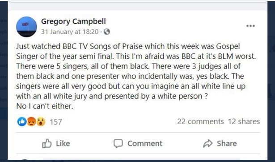Click the wow face reaction icon
275x162 pixels.
coord(41,121)
